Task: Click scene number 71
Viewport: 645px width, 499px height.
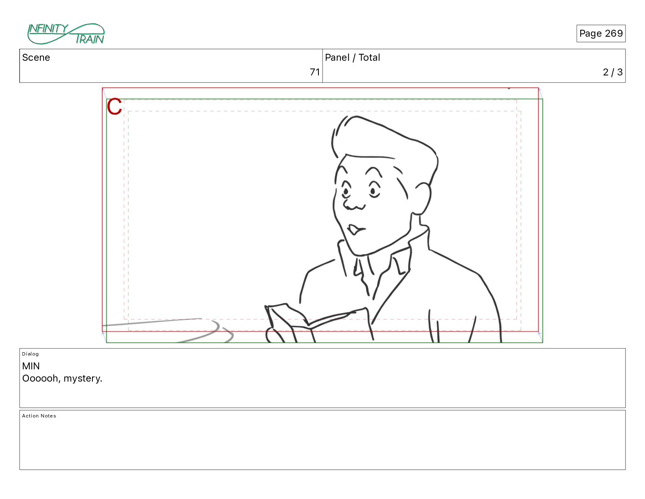Action: tap(315, 72)
